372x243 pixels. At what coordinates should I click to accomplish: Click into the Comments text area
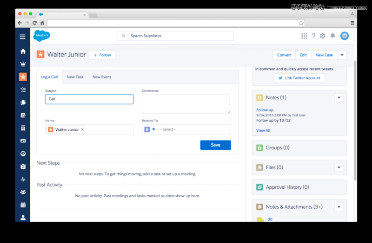186,104
